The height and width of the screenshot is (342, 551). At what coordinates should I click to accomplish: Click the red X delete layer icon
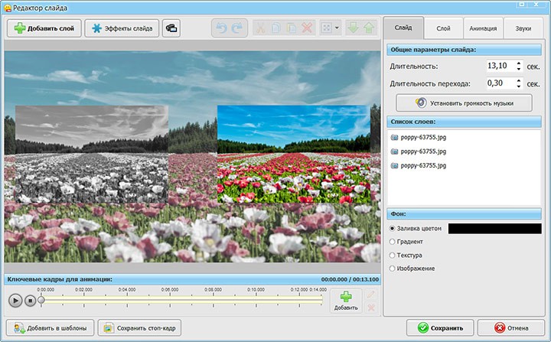(308, 29)
